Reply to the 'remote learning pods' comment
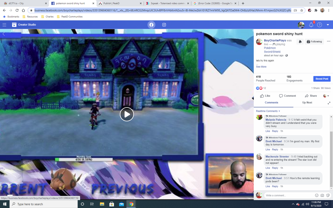This screenshot has height=208, width=333. point(275,186)
